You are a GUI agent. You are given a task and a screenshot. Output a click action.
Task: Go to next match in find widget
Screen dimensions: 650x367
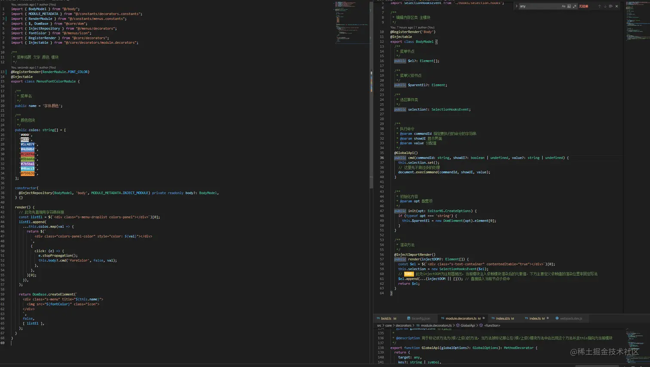click(605, 6)
